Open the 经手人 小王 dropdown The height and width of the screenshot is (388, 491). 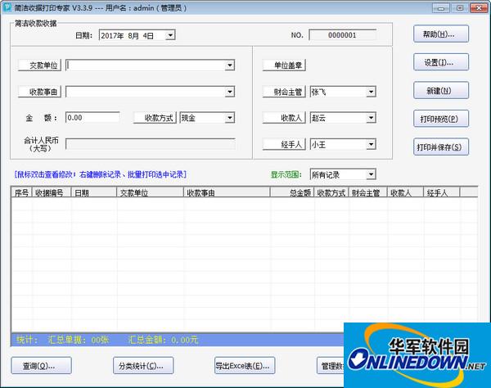click(x=371, y=144)
